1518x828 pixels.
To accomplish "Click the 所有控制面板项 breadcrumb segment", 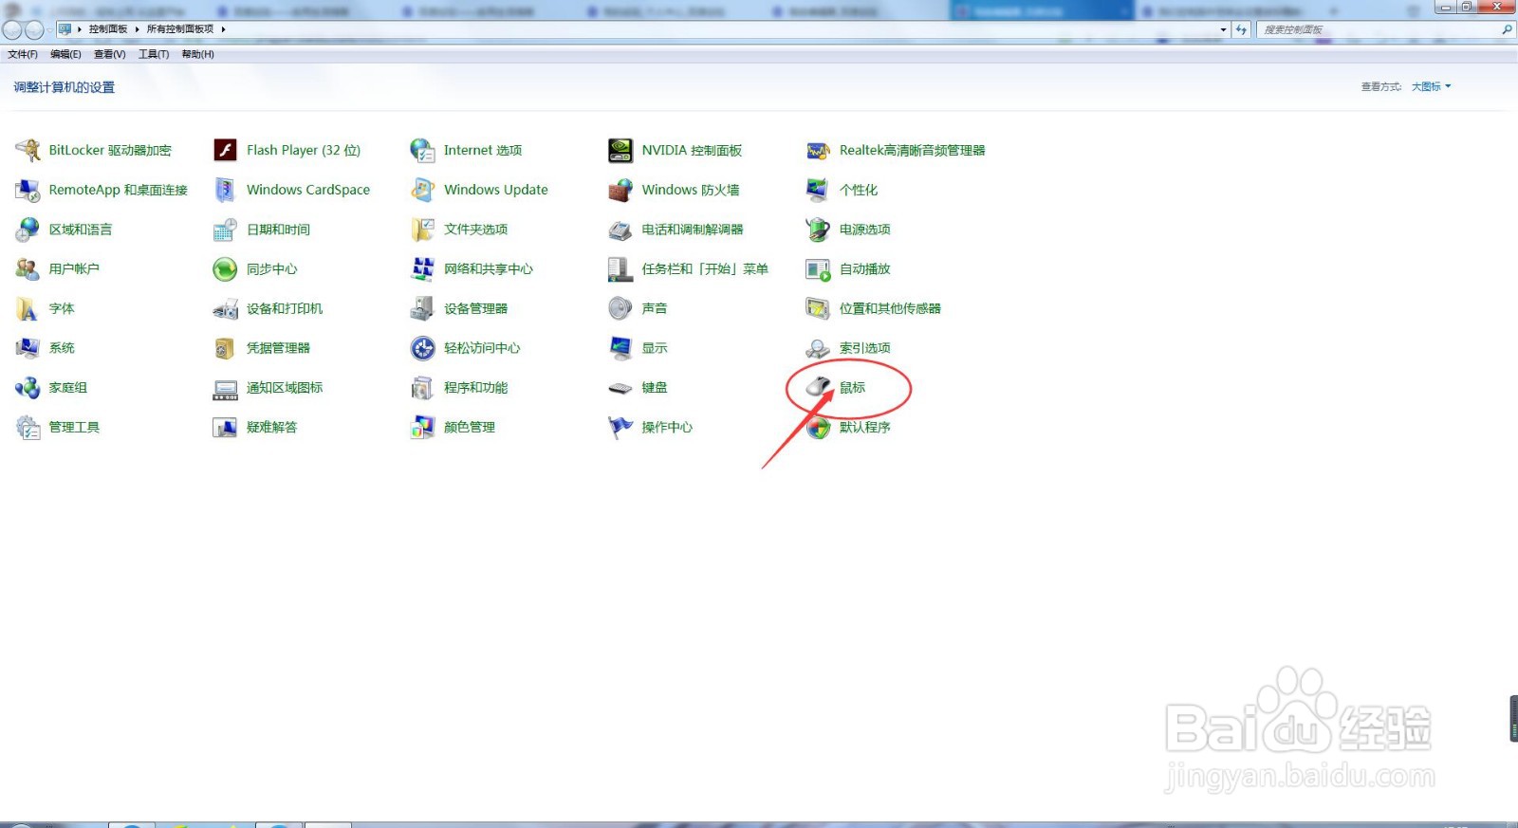I will pyautogui.click(x=180, y=29).
